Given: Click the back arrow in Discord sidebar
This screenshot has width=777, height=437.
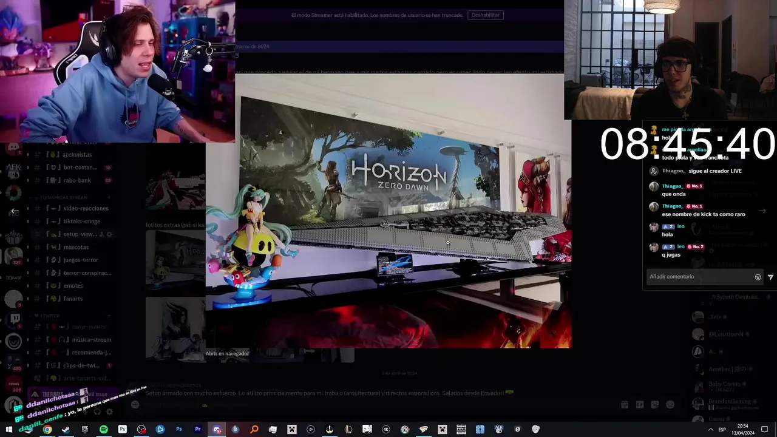Looking at the screenshot, I should [x=15, y=211].
